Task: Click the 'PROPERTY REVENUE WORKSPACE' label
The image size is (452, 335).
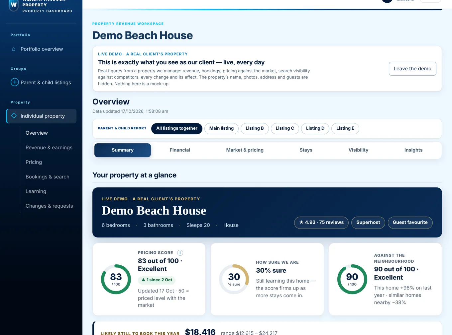Action: (128, 24)
